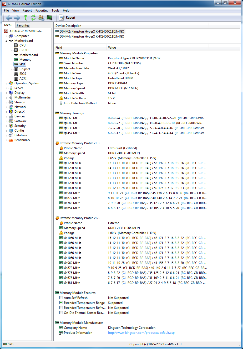Click the Display monitor icon
The width and height of the screenshot is (243, 349).
pyautogui.click(x=11, y=93)
